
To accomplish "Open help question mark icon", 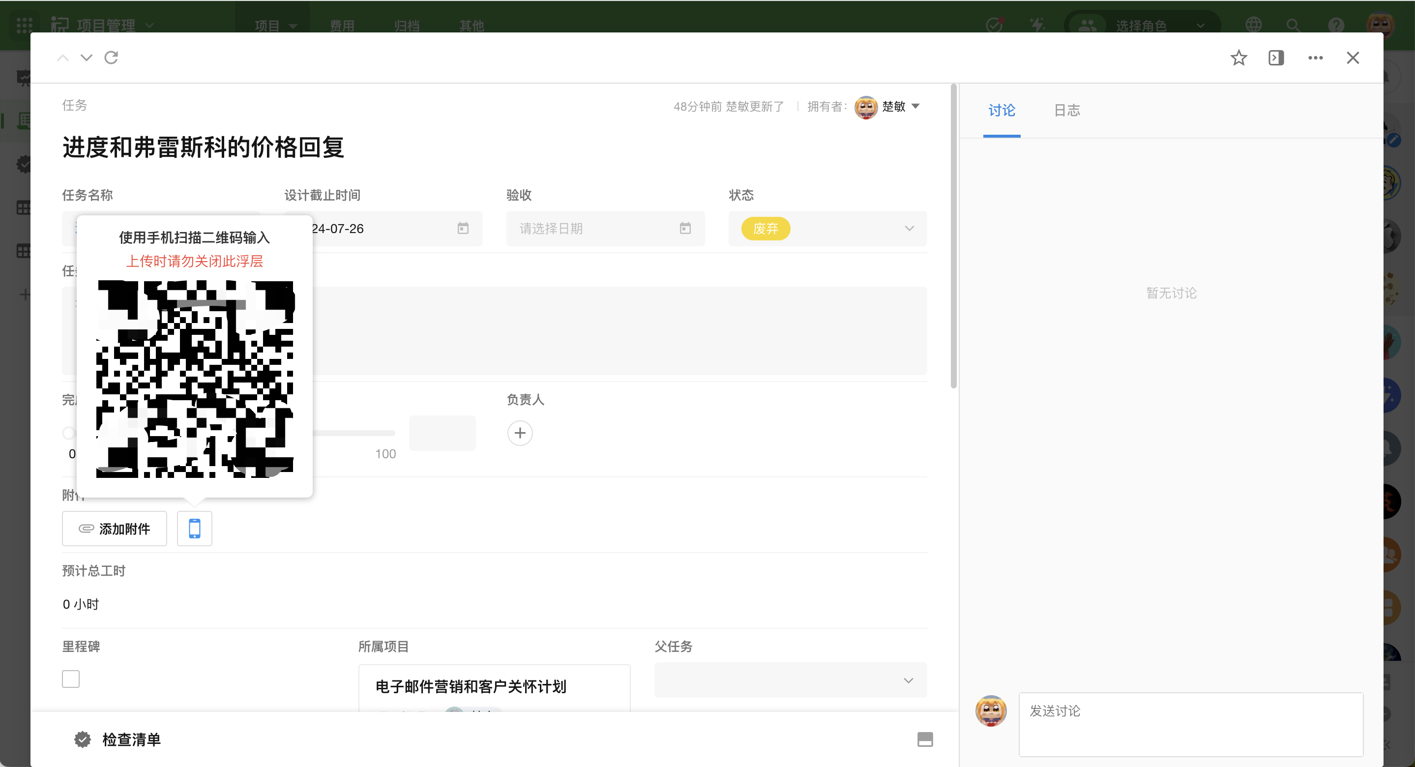I will pyautogui.click(x=1336, y=25).
